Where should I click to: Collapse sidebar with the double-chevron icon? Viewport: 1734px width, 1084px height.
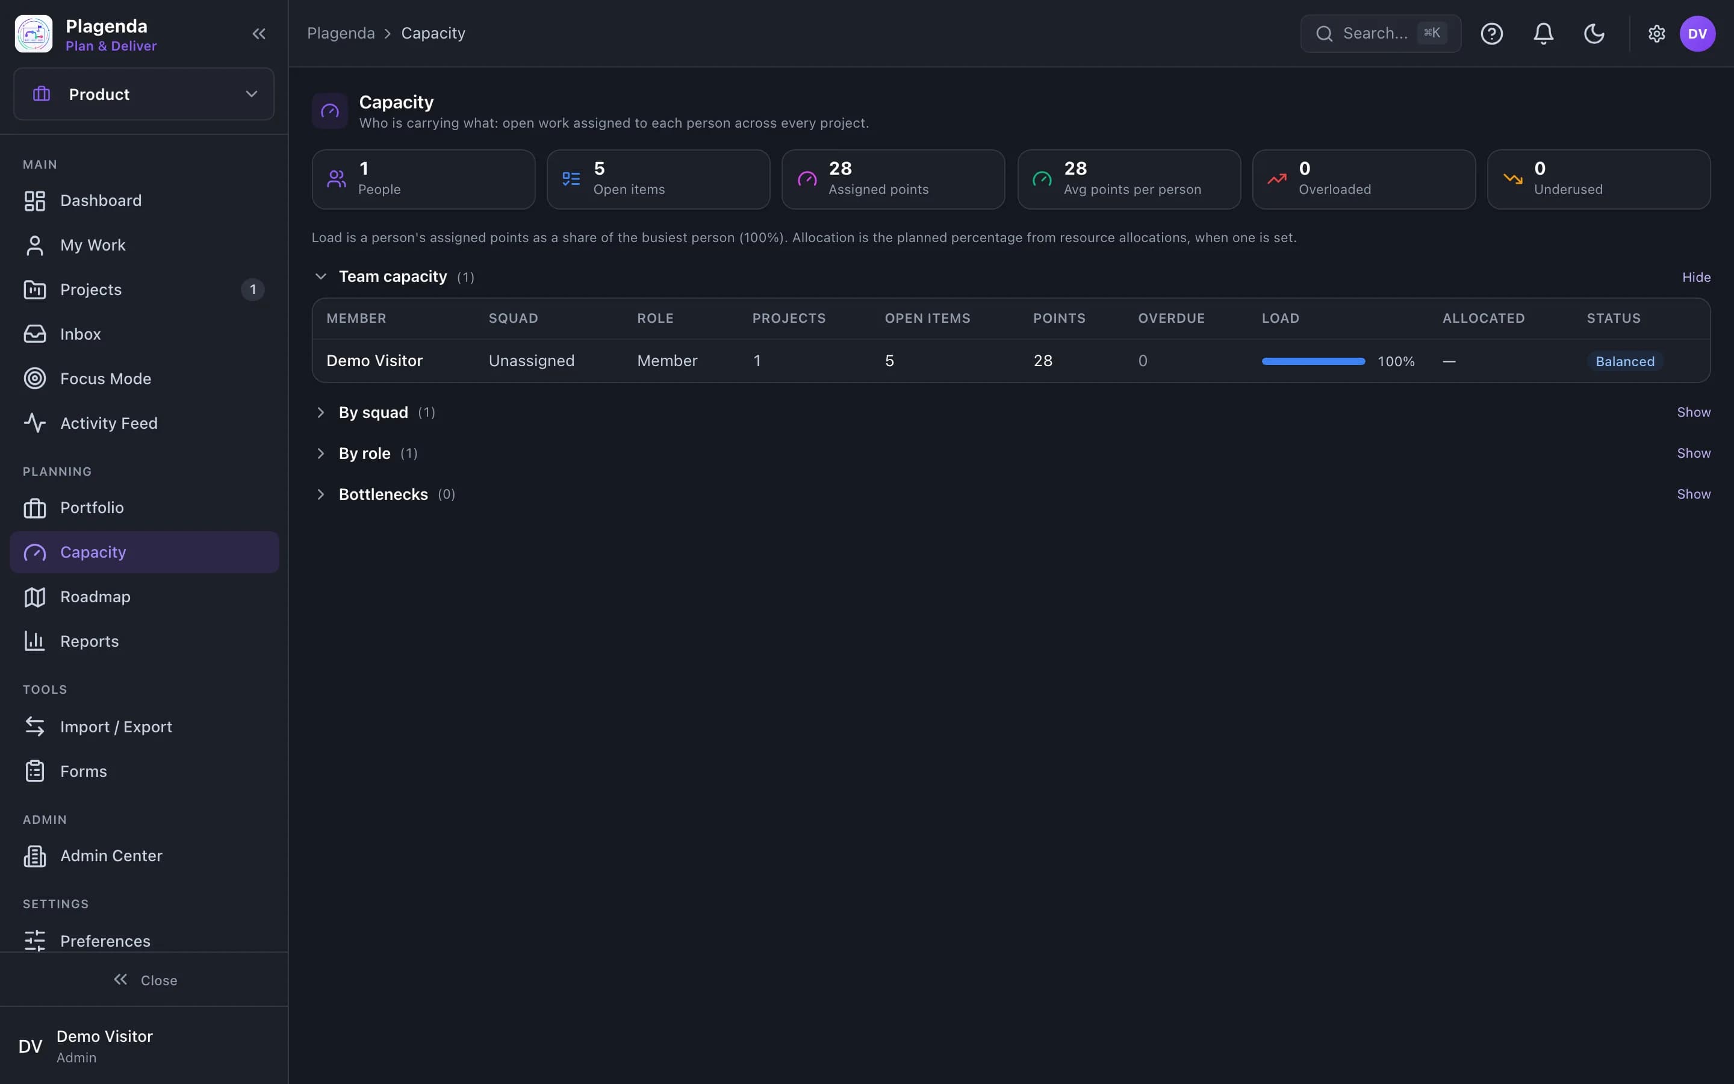(x=259, y=34)
